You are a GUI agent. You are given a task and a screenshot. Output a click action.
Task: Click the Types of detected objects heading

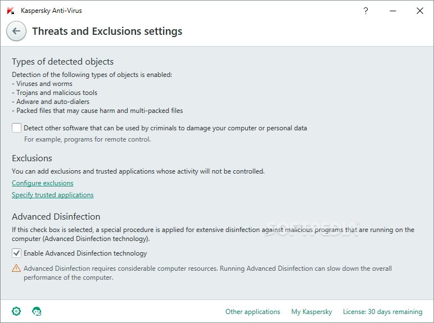pyautogui.click(x=63, y=62)
